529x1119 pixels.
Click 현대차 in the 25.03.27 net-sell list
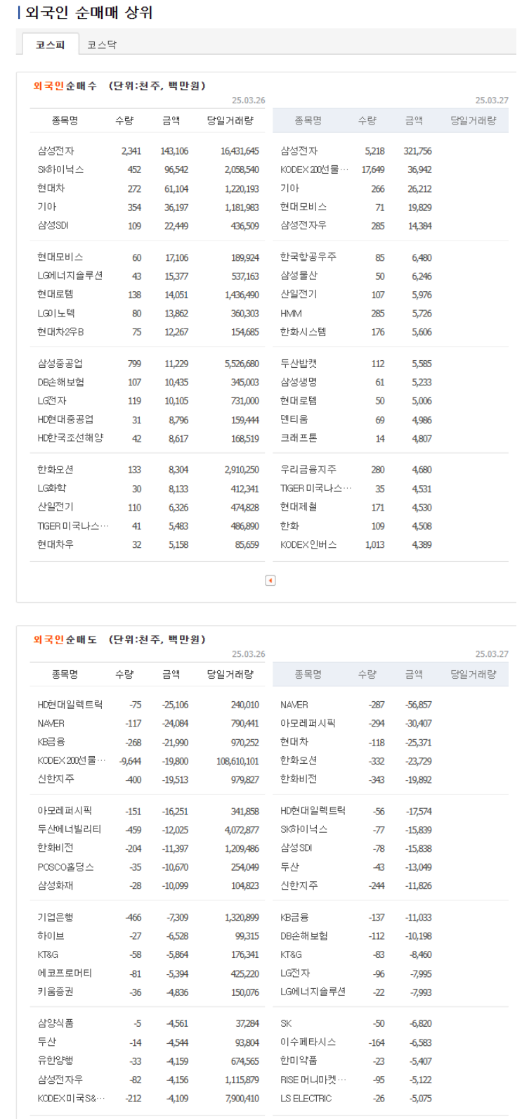(294, 741)
